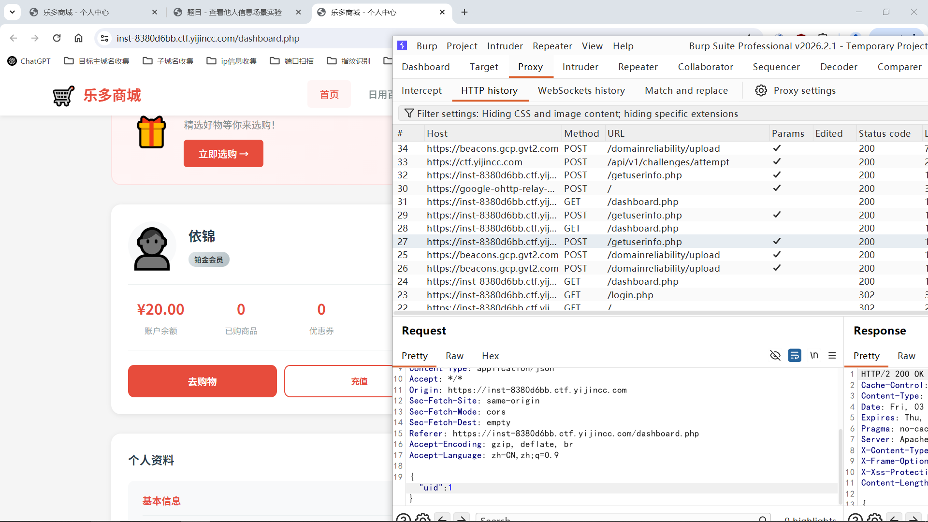Open Request panel hamburger options menu
928x522 pixels.
click(x=832, y=356)
